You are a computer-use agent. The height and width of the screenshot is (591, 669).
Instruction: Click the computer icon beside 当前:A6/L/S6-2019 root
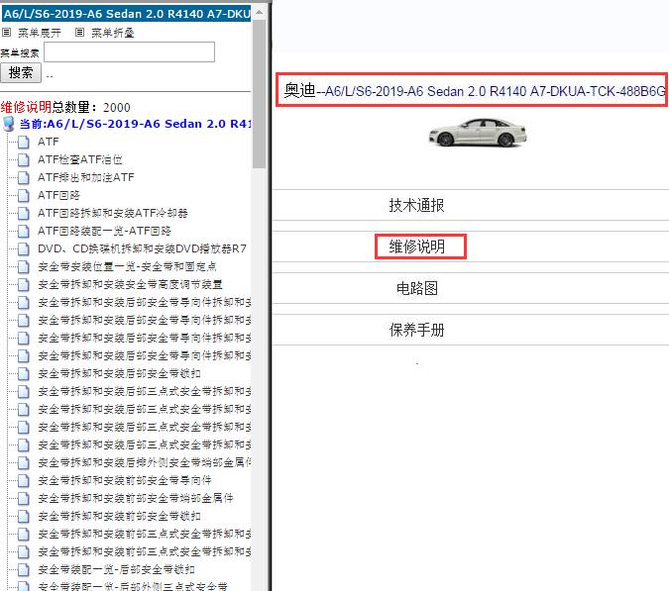point(9,124)
